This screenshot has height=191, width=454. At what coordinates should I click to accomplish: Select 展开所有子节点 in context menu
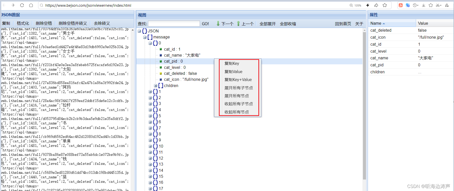tap(239, 88)
